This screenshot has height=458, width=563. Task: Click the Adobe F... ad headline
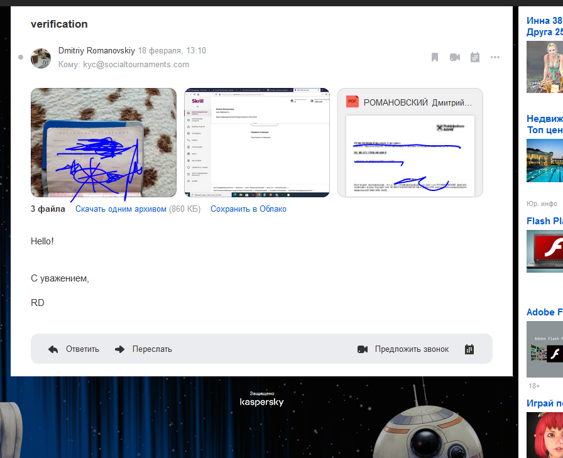pyautogui.click(x=545, y=312)
